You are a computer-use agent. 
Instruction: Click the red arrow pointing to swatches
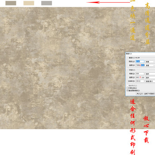[108, 2]
